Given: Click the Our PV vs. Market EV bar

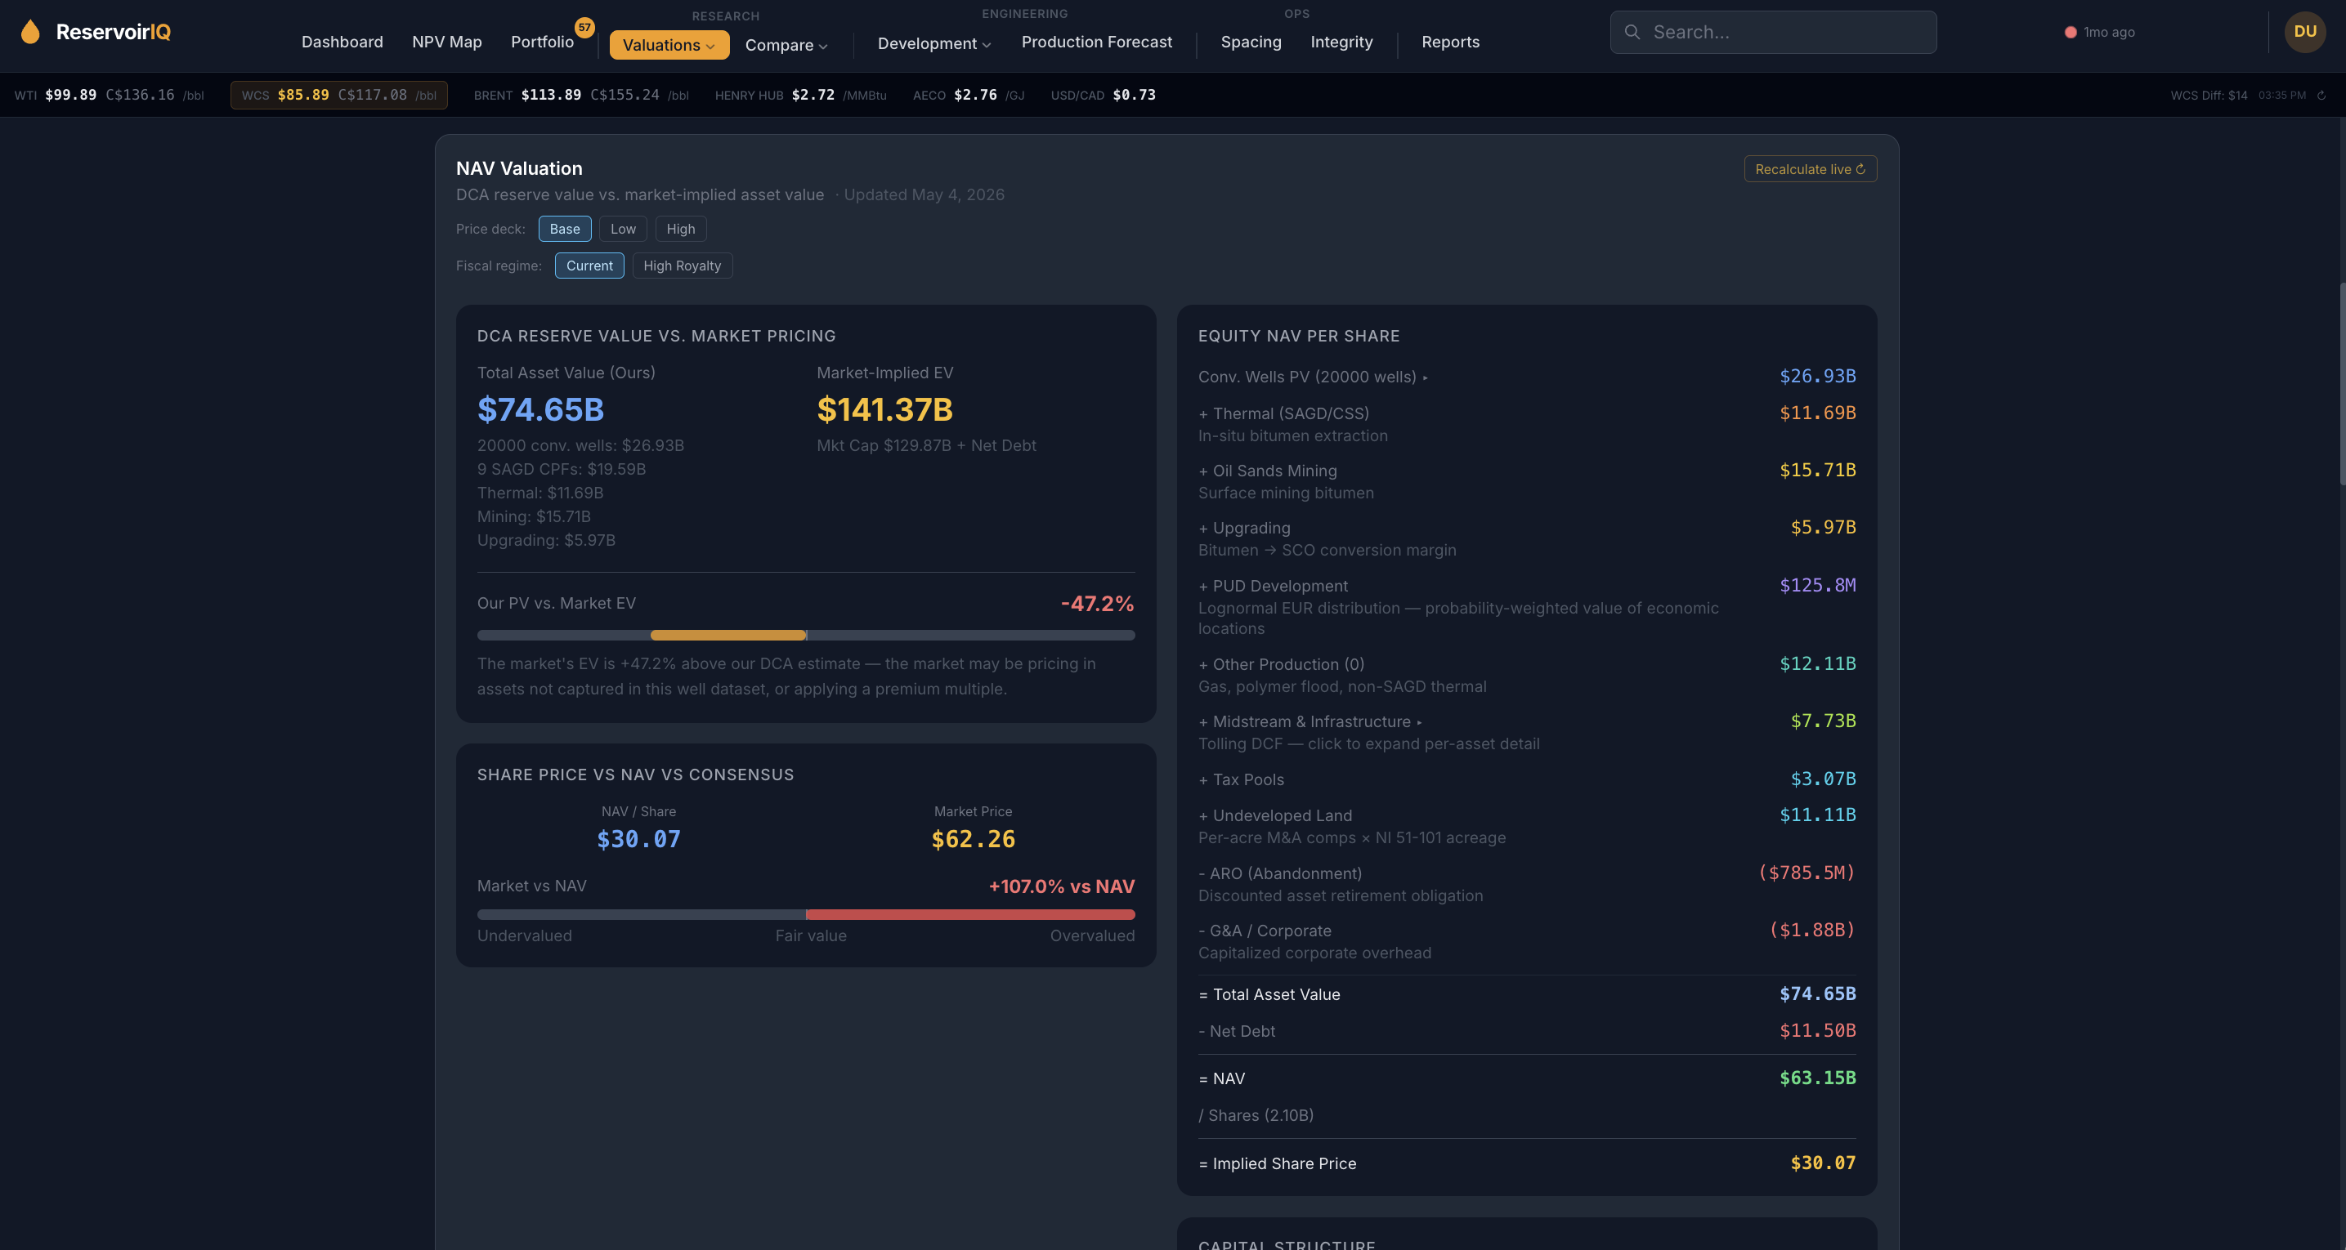Looking at the screenshot, I should pos(806,636).
